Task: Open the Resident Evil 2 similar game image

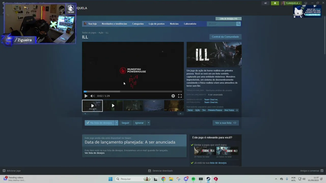Action: click(x=227, y=151)
